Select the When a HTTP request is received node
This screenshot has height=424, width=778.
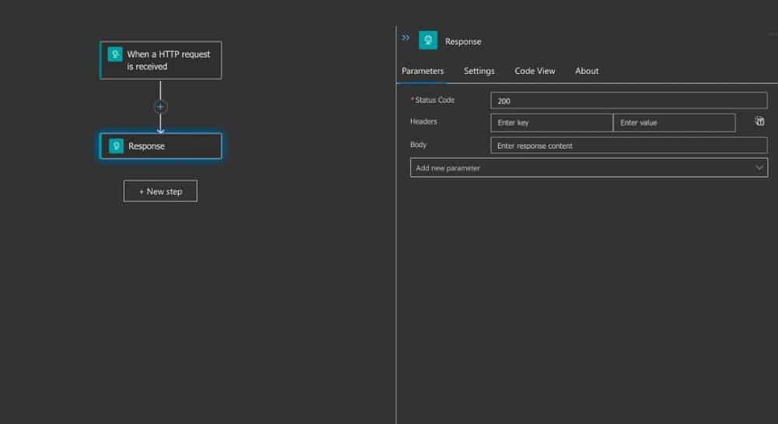[161, 61]
